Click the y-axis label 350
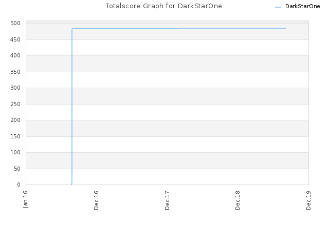The image size is (329, 246). coord(15,72)
